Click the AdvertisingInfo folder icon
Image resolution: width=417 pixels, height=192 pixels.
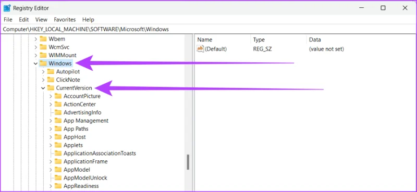tap(58, 112)
